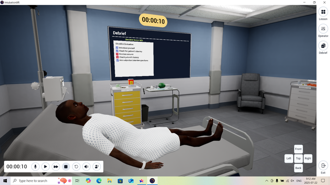This screenshot has width=330, height=185.
Task: Click the yellow 00:00:10 timer bubble
Action: pyautogui.click(x=153, y=21)
